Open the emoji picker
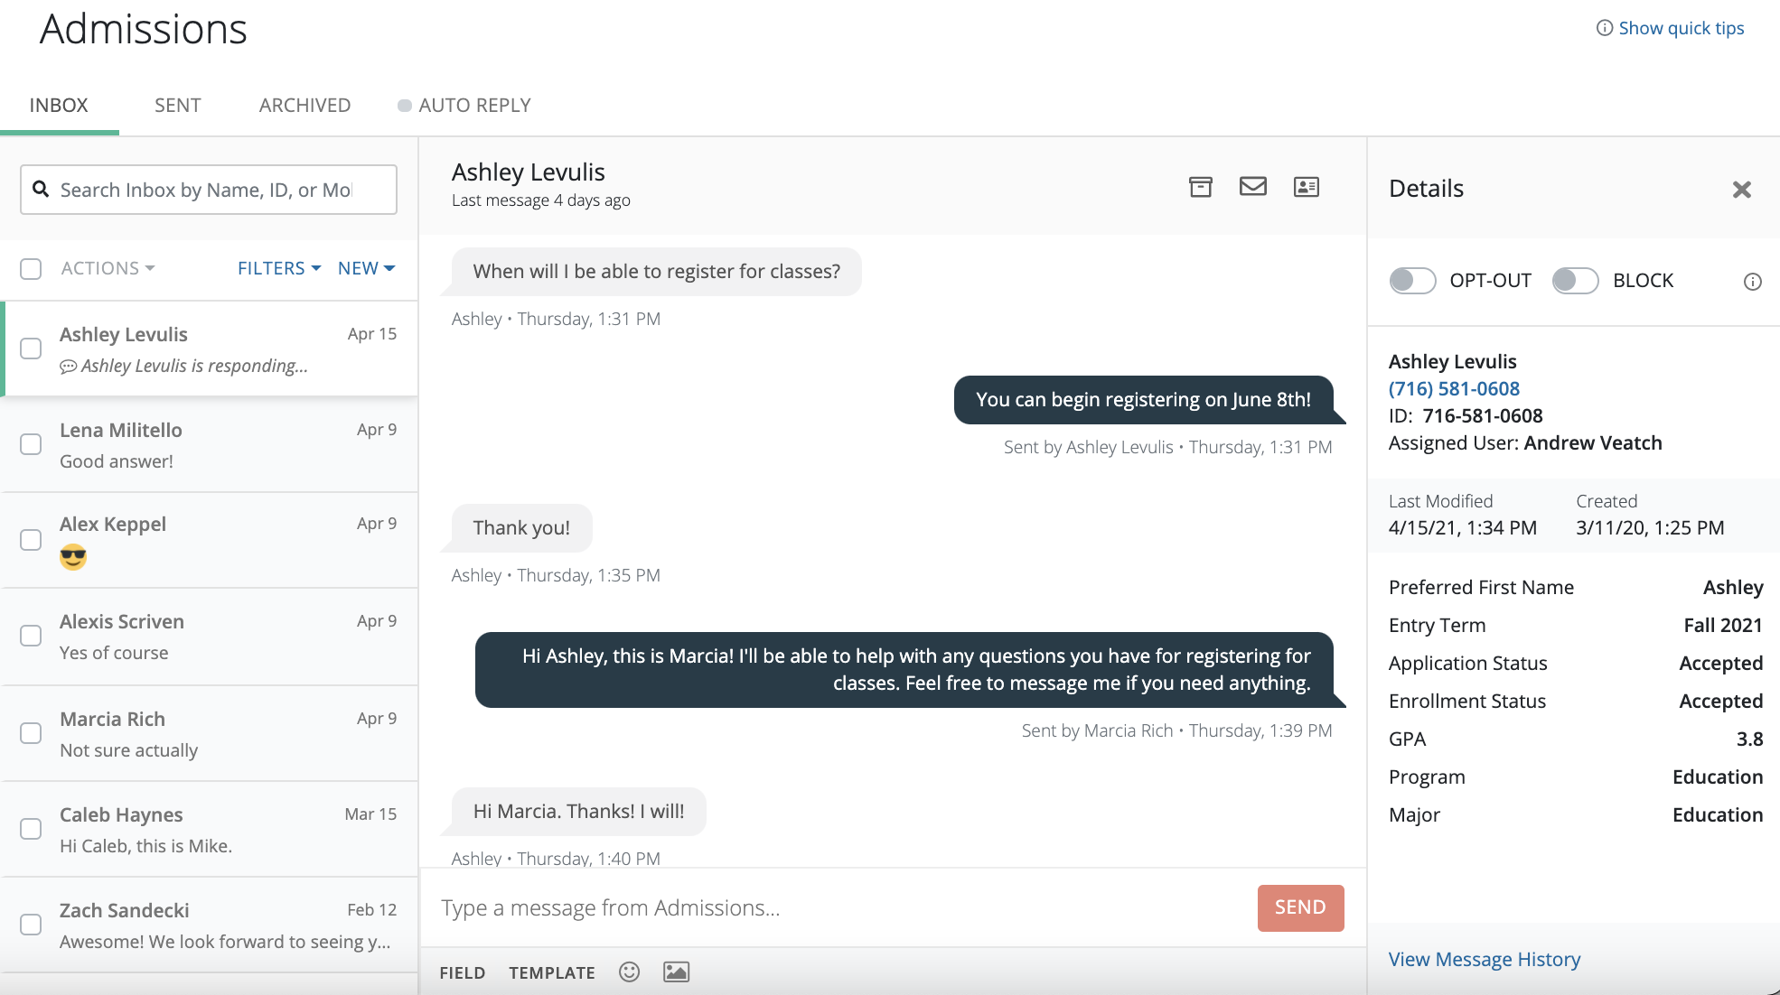Screen dimensions: 1780x995 (629, 972)
